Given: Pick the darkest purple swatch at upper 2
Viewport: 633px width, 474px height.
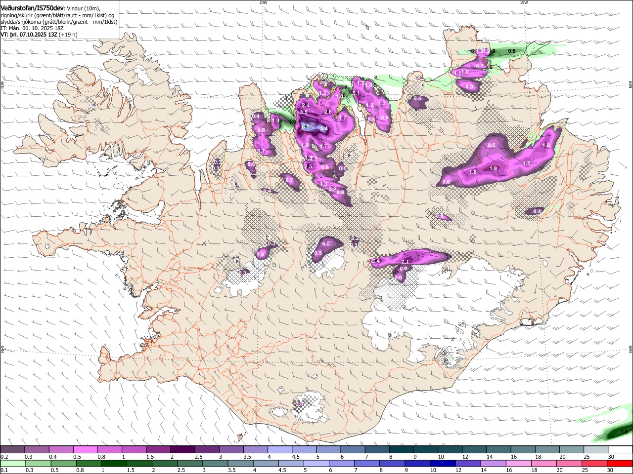Looking at the screenshot, I should [182, 450].
